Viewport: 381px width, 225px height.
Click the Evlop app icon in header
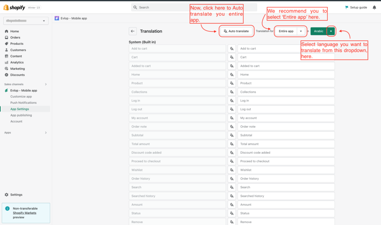tap(57, 18)
